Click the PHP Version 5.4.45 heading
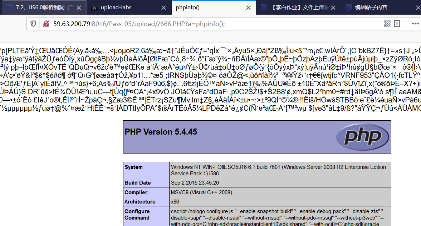 pos(161,132)
